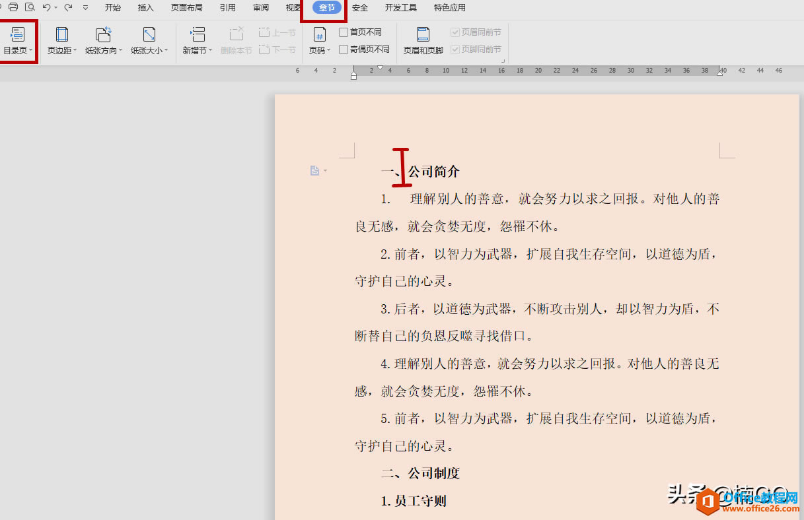This screenshot has width=804, height=520.
Task: Click the 下一节 next section button
Action: [x=277, y=49]
